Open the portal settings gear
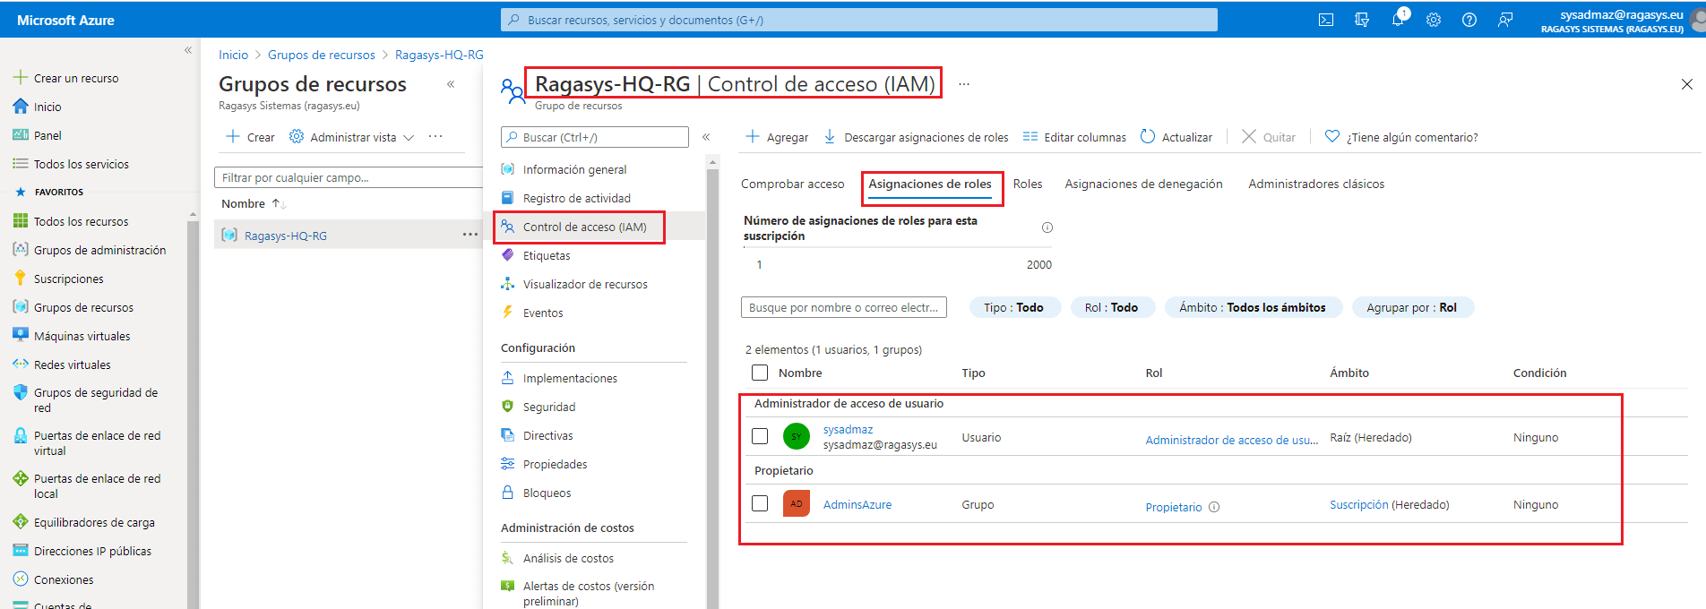 [1434, 20]
